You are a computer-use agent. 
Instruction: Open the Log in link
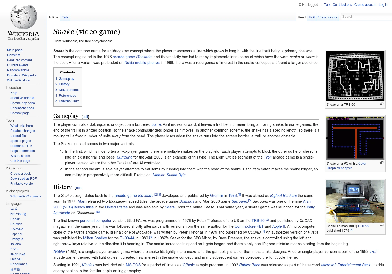click(383, 5)
